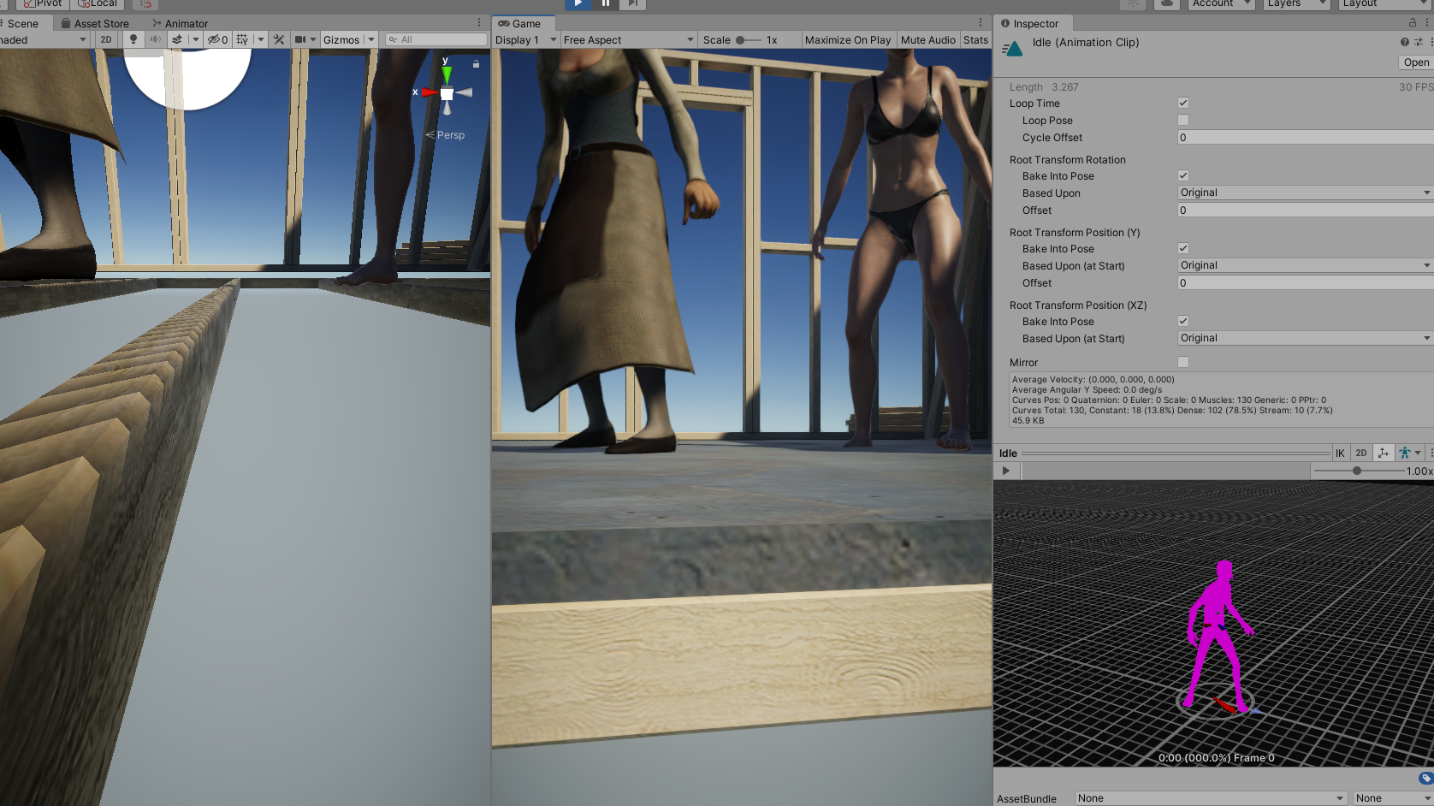
Task: Open the Idle animation clip with the Open button
Action: click(x=1416, y=62)
